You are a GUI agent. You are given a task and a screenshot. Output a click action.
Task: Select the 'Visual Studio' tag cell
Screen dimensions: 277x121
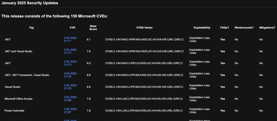[x=12, y=87]
